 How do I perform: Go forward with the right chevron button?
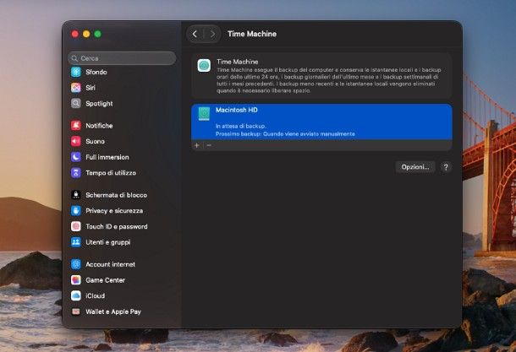pyautogui.click(x=212, y=34)
